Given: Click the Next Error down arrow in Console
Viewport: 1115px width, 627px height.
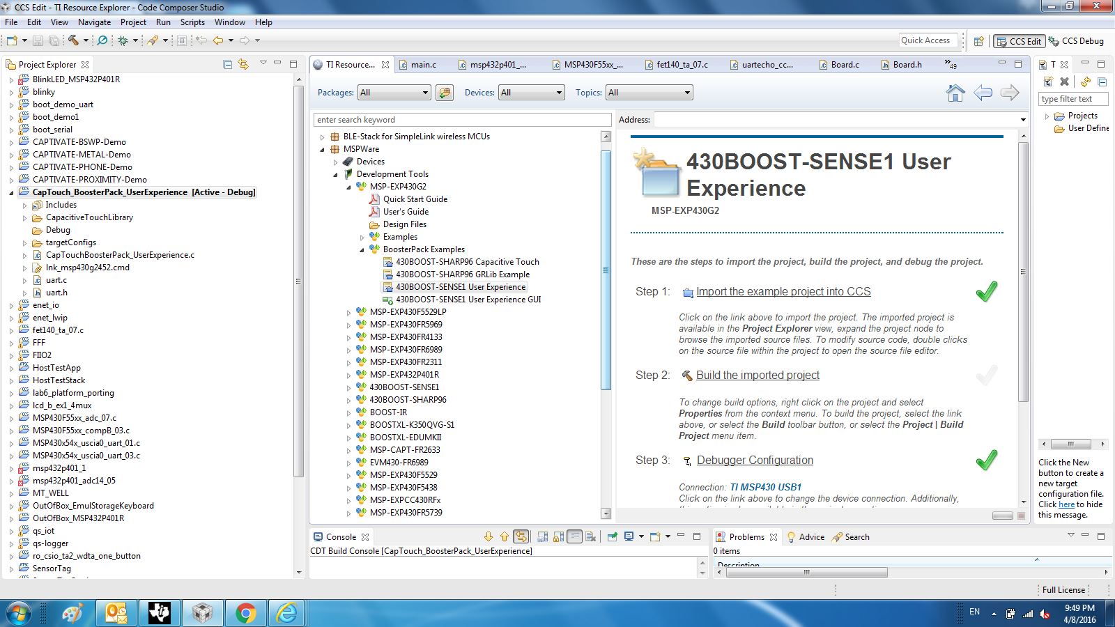Looking at the screenshot, I should click(x=488, y=536).
